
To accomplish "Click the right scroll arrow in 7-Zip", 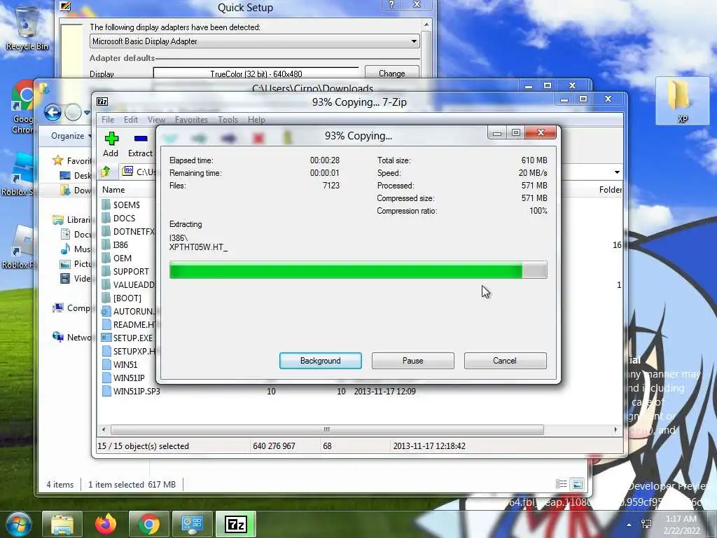I will click(615, 429).
